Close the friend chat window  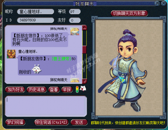tap(164, 3)
